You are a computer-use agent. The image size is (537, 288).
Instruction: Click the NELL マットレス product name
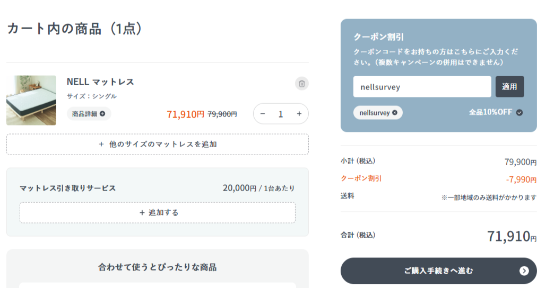click(100, 82)
